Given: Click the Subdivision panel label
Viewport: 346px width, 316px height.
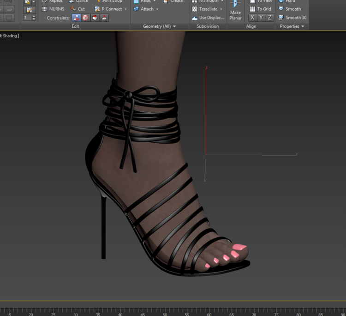Looking at the screenshot, I should [x=208, y=26].
